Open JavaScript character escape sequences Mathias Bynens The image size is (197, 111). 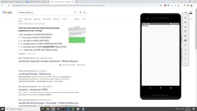[48, 61]
